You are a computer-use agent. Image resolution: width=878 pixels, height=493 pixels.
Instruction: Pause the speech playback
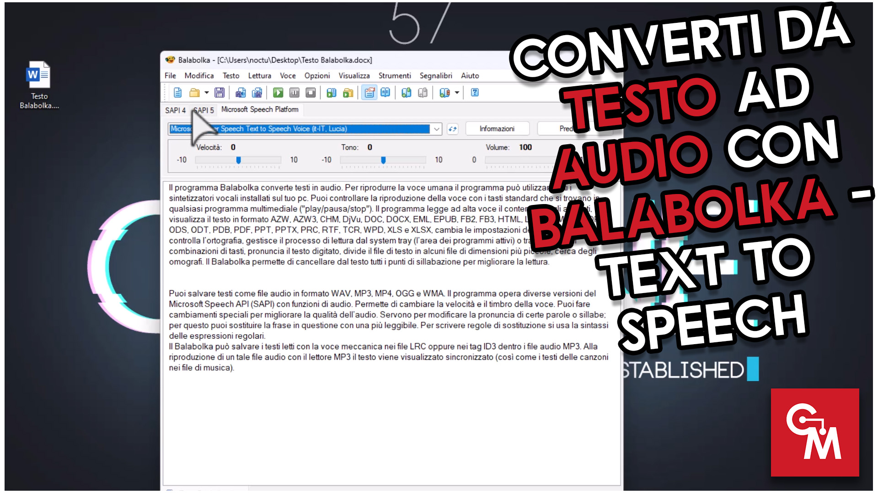[294, 93]
